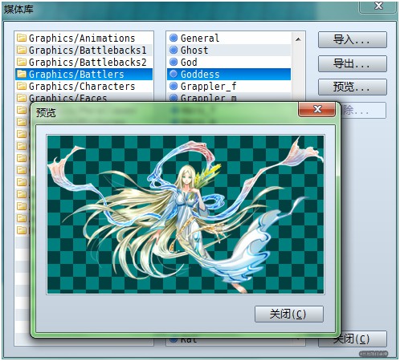The width and height of the screenshot is (400, 361).
Task: Click the Goddess preview image
Action: click(x=186, y=214)
